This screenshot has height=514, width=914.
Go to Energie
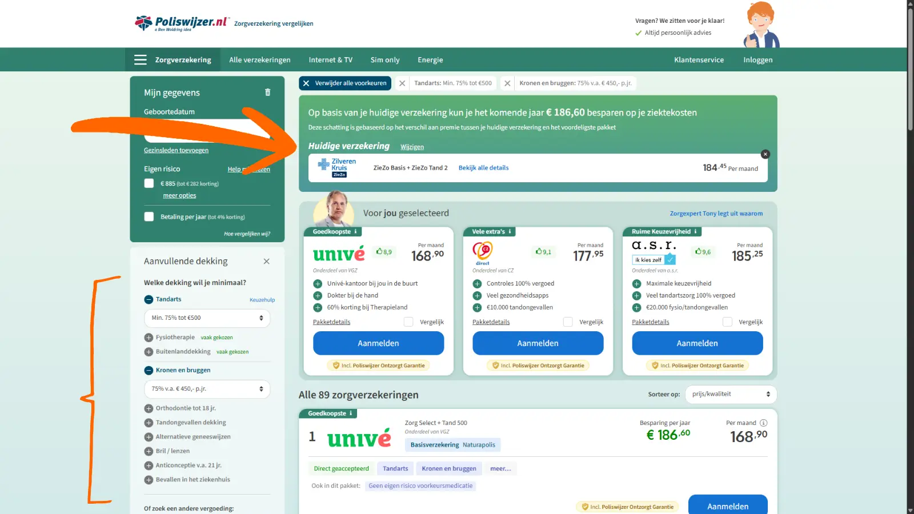tap(430, 60)
